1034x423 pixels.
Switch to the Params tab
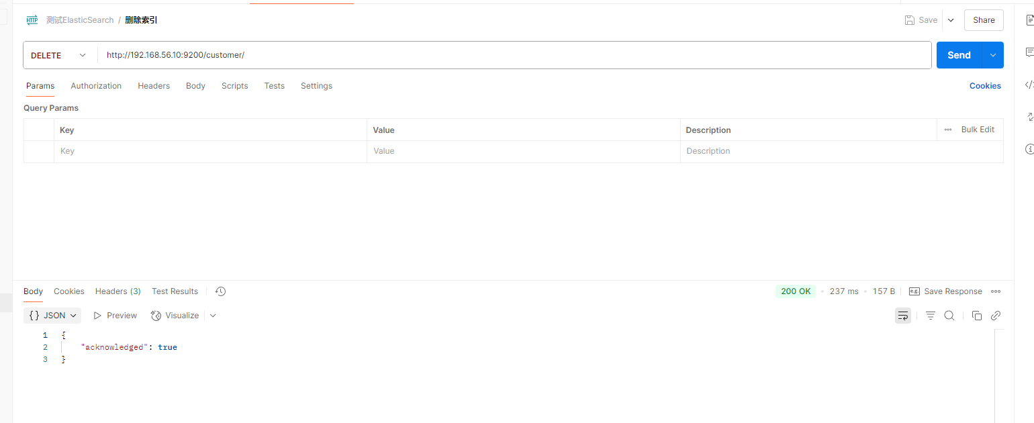click(x=40, y=86)
